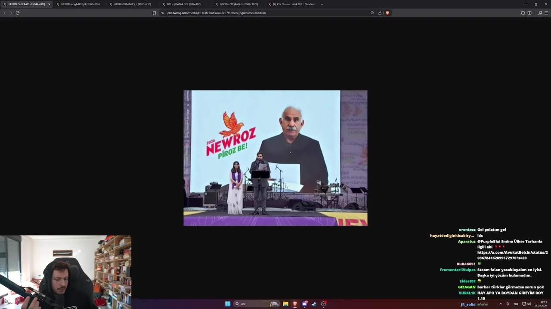Viewport: 551px width, 309px height.
Task: Open the volume speaker icon in tray
Action: click(529, 304)
